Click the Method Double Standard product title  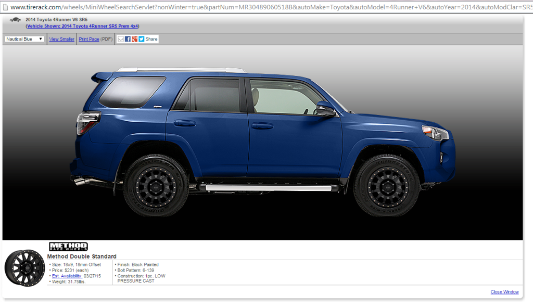click(x=82, y=256)
